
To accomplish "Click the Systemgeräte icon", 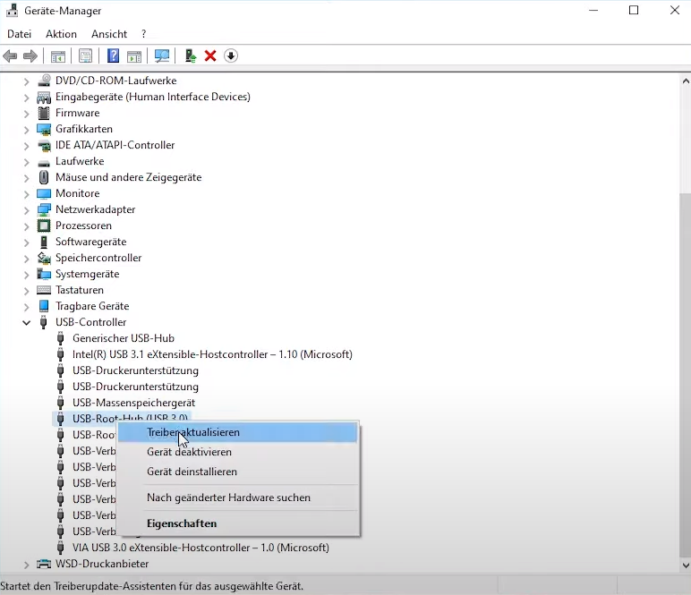I will pos(44,274).
